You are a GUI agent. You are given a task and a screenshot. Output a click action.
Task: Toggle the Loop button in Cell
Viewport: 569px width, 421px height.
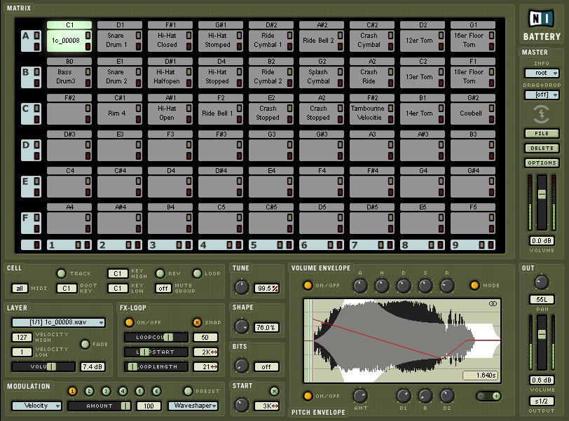(197, 273)
